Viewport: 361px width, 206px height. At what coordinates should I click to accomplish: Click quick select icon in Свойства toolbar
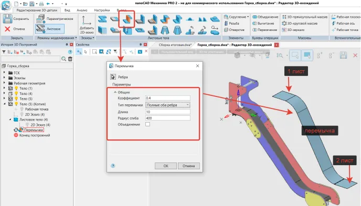tap(115, 52)
